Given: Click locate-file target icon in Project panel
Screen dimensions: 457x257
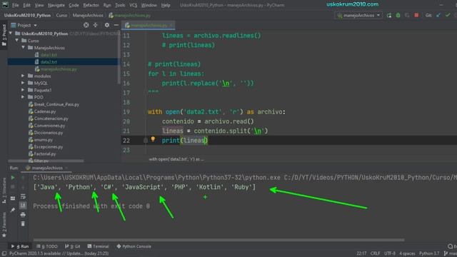Looking at the screenshot, I should point(86,25).
